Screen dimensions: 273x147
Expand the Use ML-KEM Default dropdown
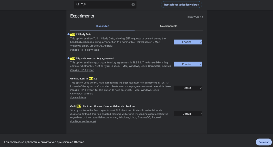tap(188, 88)
